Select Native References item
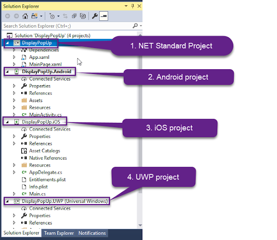 click(x=48, y=158)
